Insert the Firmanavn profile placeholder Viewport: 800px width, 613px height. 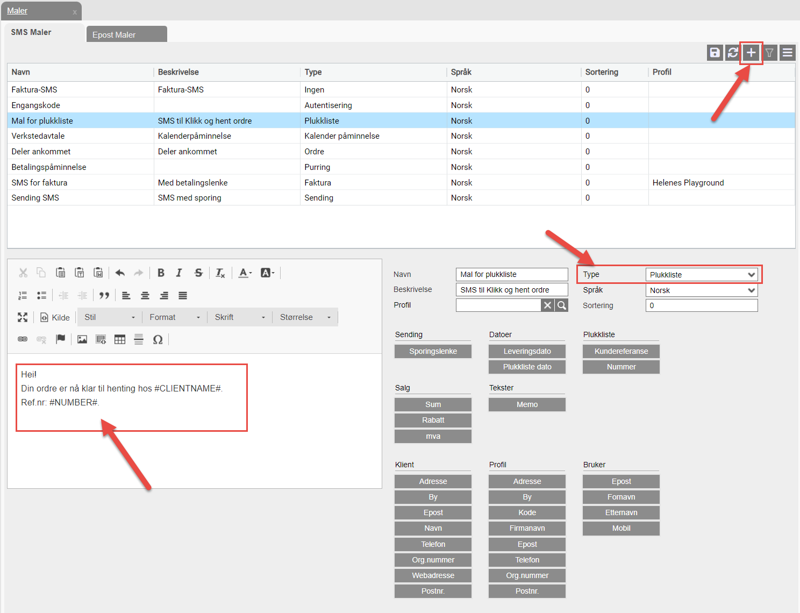(x=527, y=528)
